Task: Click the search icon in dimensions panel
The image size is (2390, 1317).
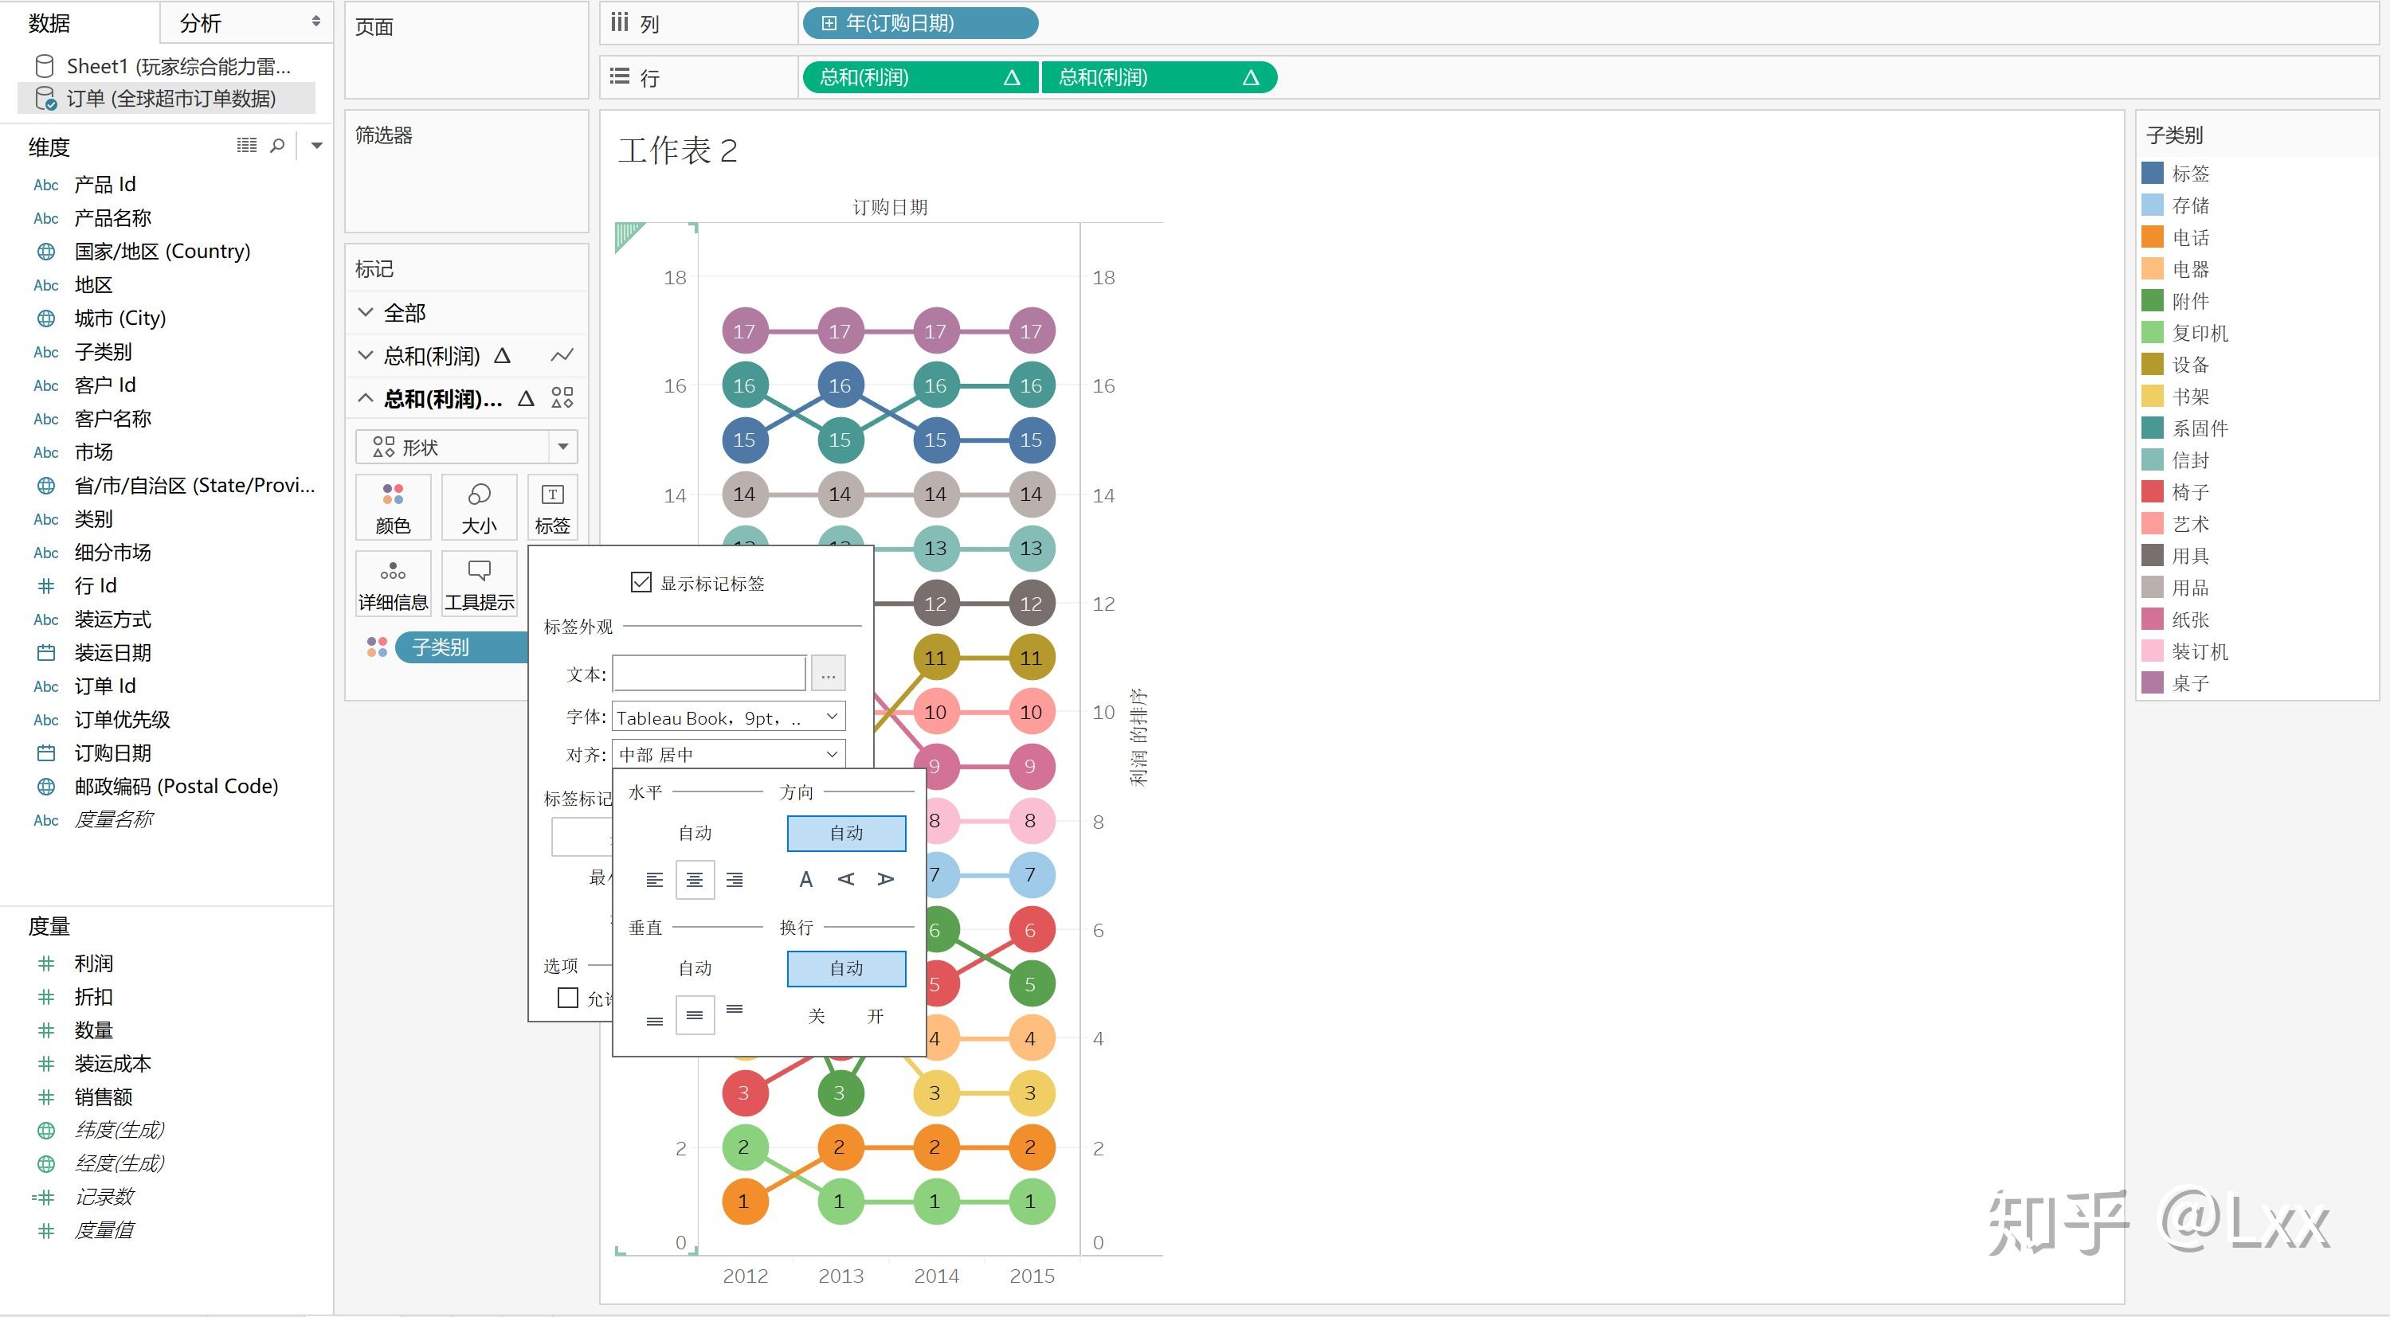Action: pos(276,146)
